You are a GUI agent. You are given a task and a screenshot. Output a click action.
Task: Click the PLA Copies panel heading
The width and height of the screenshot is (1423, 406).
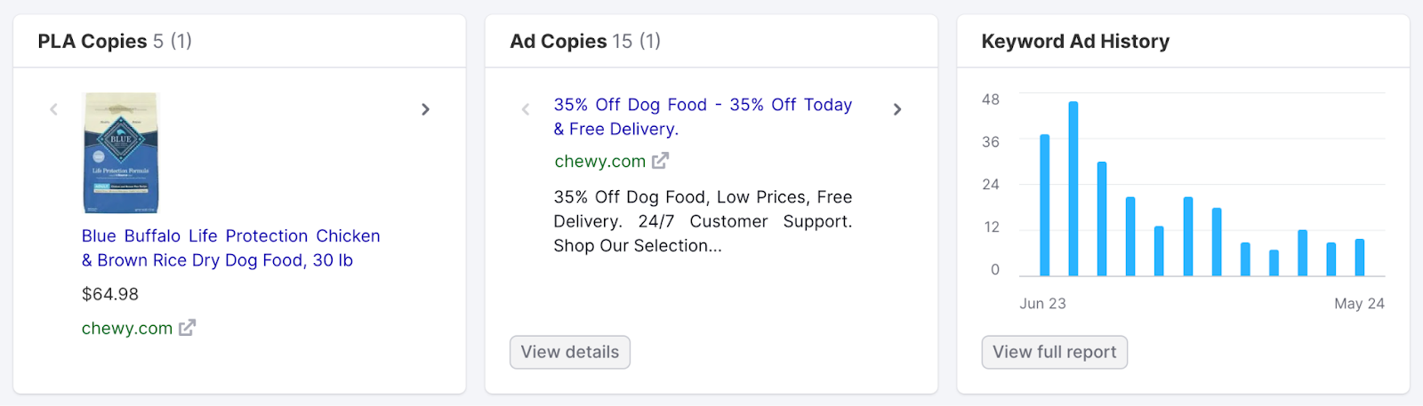click(92, 42)
